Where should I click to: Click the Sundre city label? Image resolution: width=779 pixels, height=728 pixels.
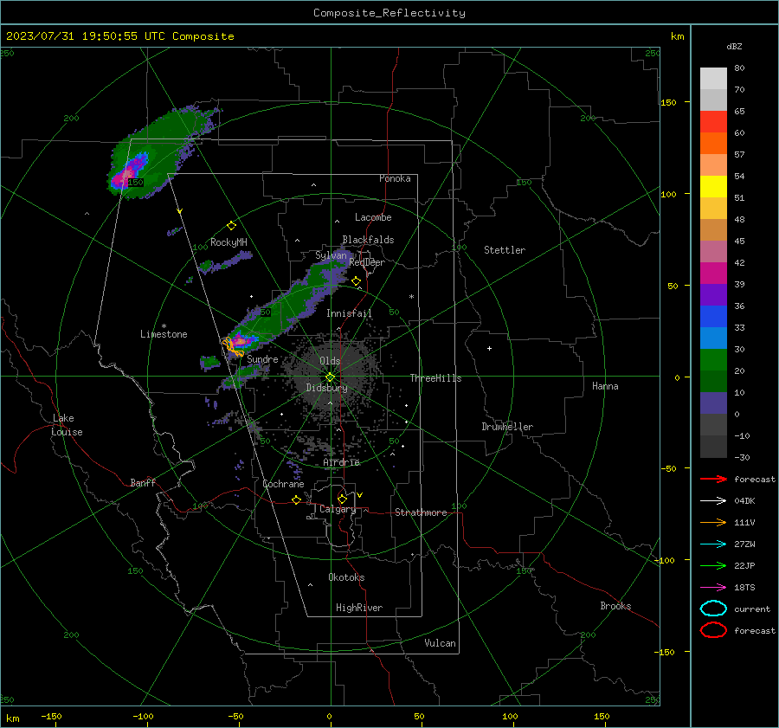tap(262, 358)
